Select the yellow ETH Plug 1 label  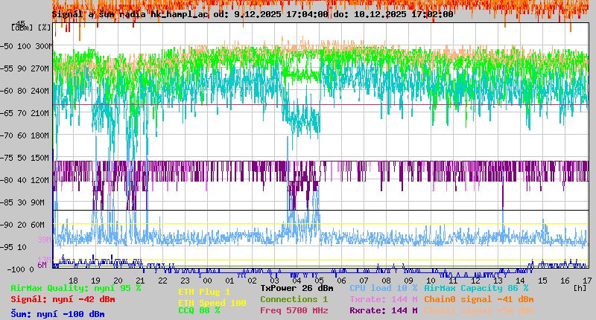pyautogui.click(x=205, y=292)
